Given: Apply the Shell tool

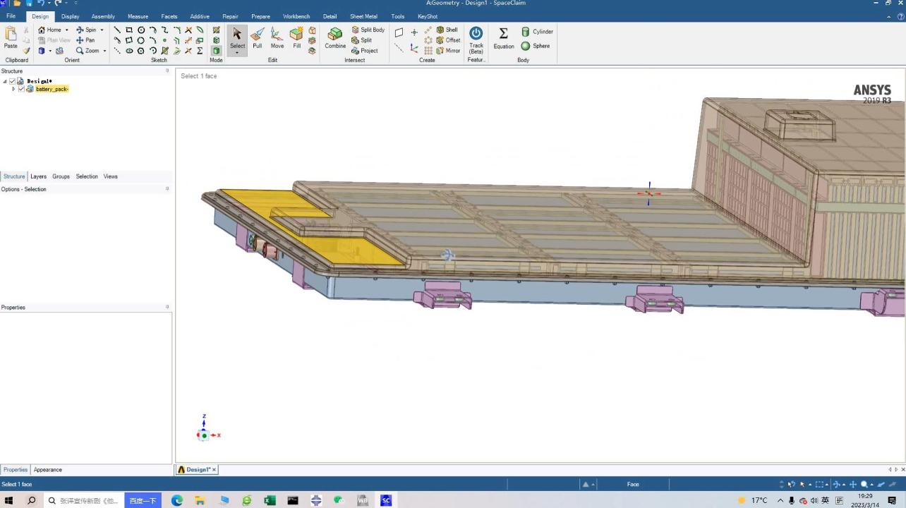Looking at the screenshot, I should (x=447, y=30).
